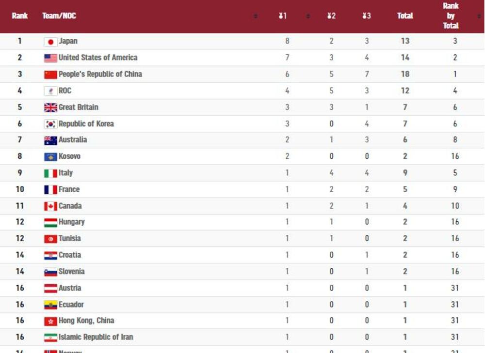Toggle sort arrows beside Team/NOC column
This screenshot has width=485, height=353.
tap(256, 16)
